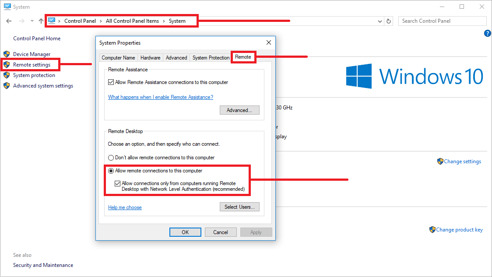Click the Back navigation arrow
The height and width of the screenshot is (277, 492).
[x=9, y=21]
